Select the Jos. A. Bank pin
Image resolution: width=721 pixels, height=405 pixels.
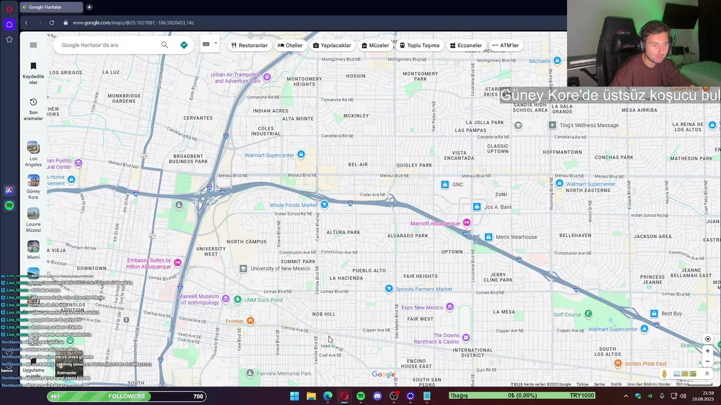point(477,207)
